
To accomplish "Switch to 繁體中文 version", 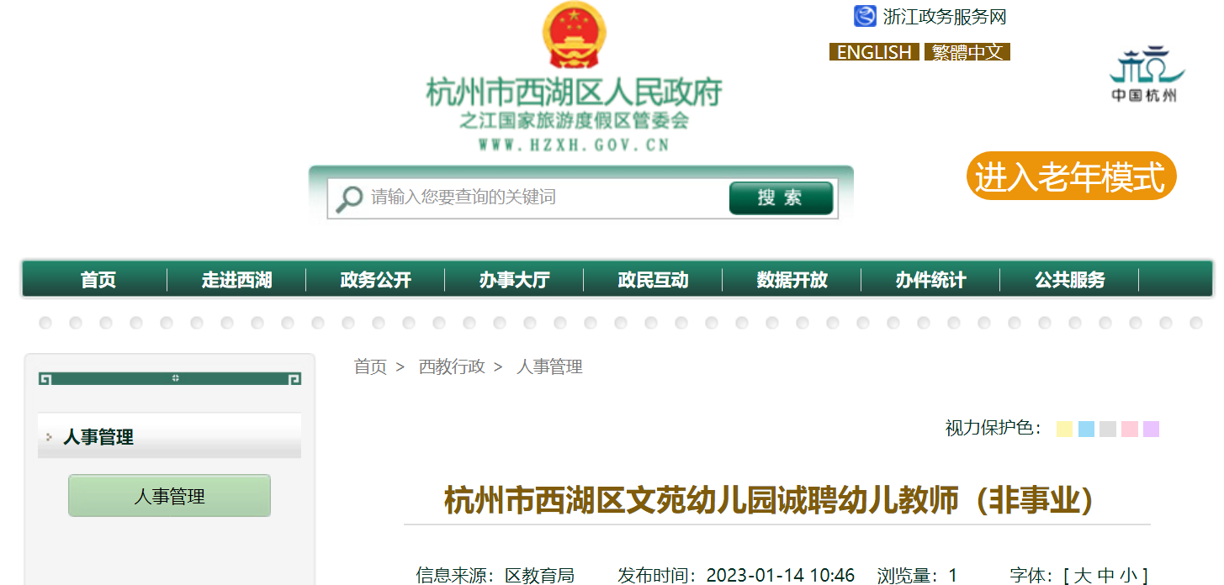I will (x=967, y=52).
